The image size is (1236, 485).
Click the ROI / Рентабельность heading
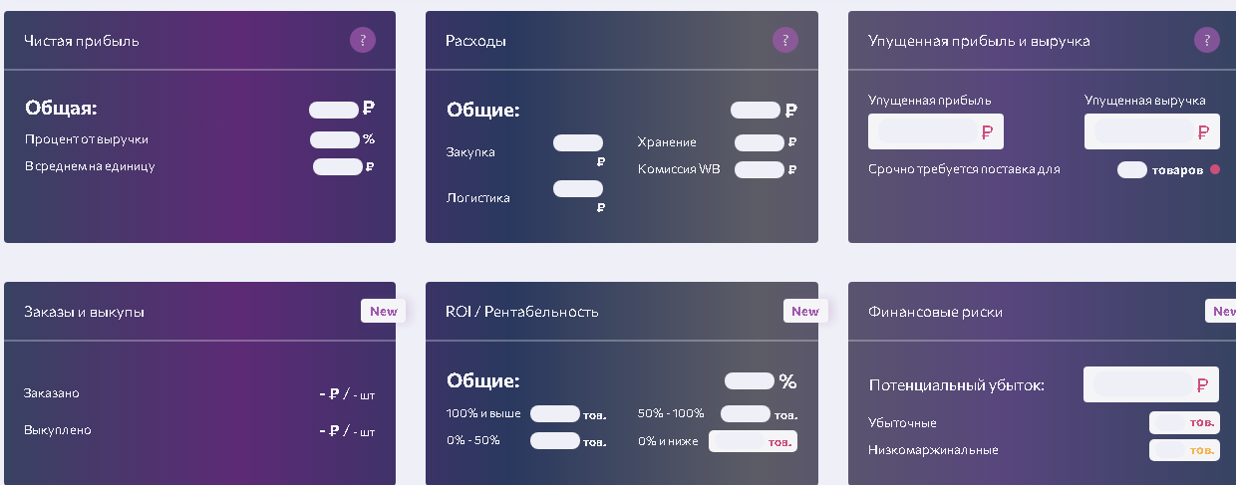pyautogui.click(x=521, y=312)
